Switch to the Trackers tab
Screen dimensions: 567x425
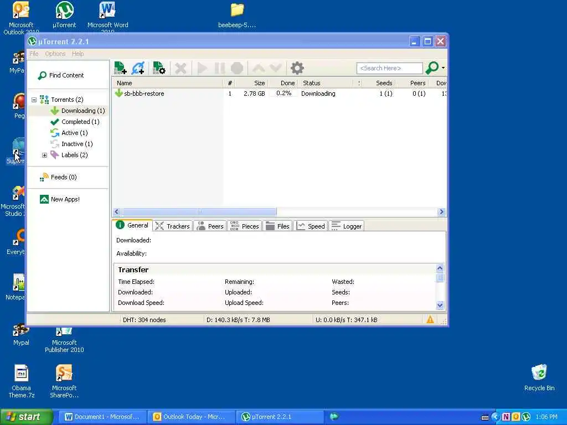pos(173,226)
